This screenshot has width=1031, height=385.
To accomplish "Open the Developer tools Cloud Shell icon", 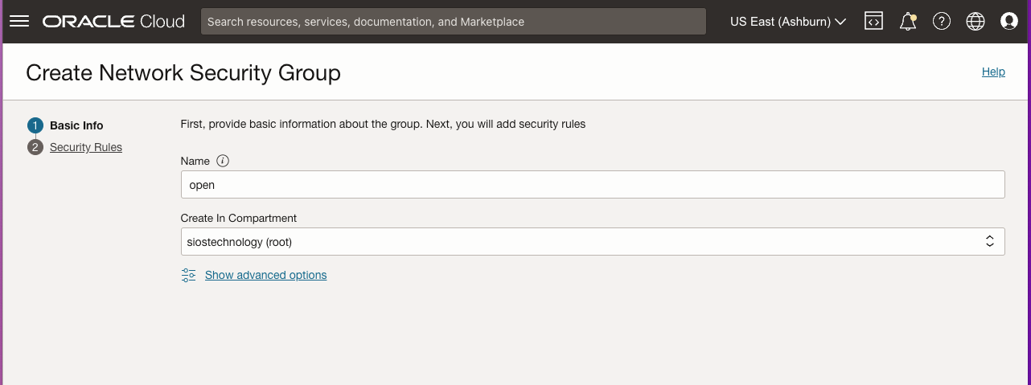I will (x=873, y=22).
